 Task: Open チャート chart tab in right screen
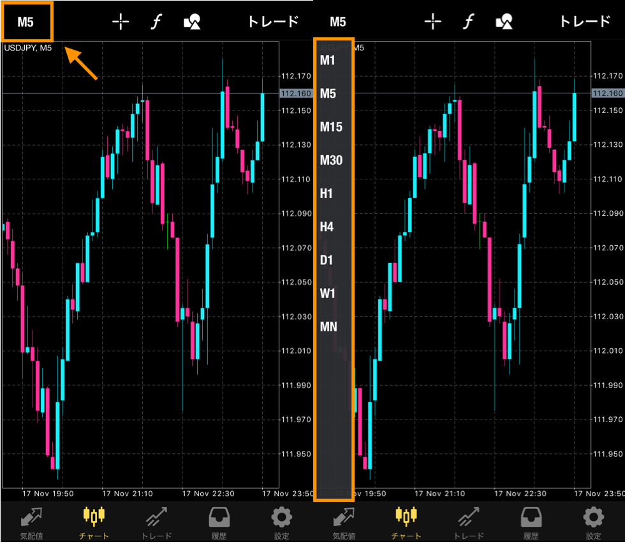click(406, 523)
